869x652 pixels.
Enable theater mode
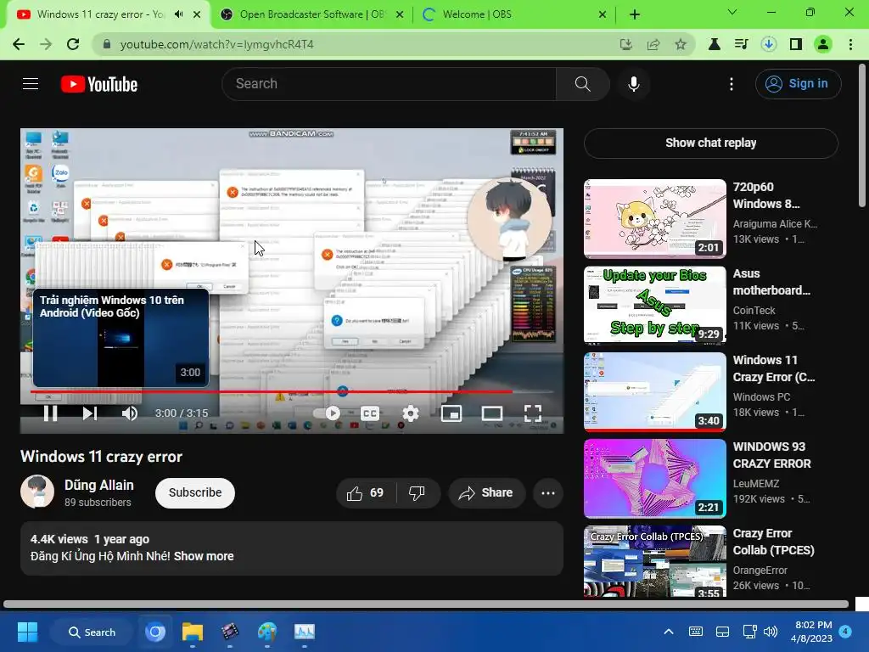pyautogui.click(x=492, y=413)
